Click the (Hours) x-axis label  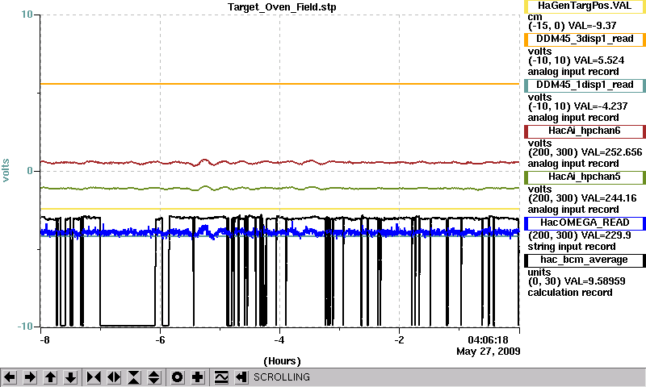click(x=282, y=361)
